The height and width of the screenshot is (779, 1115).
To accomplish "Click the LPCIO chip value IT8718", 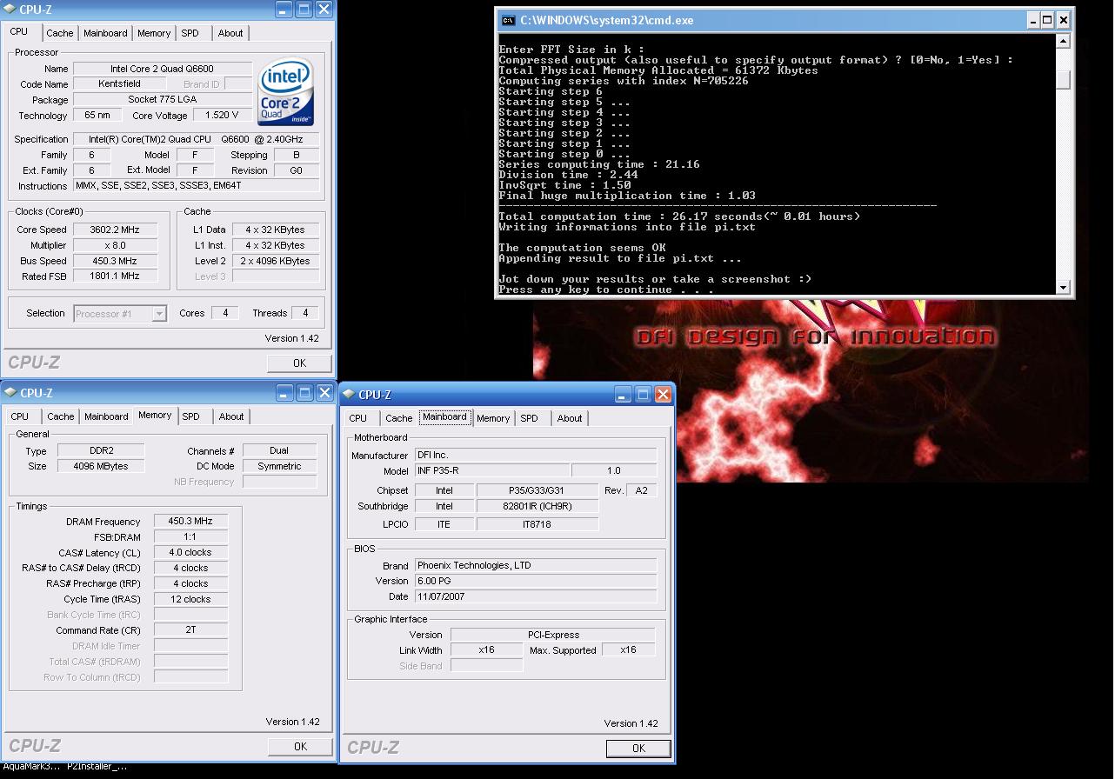I will [x=537, y=524].
